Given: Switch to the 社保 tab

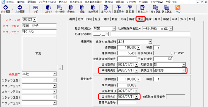Looking at the screenshot, I should (141, 19).
